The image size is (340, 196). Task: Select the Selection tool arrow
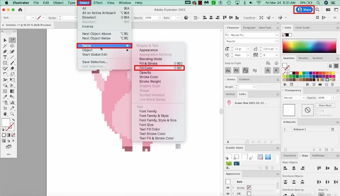5,40
